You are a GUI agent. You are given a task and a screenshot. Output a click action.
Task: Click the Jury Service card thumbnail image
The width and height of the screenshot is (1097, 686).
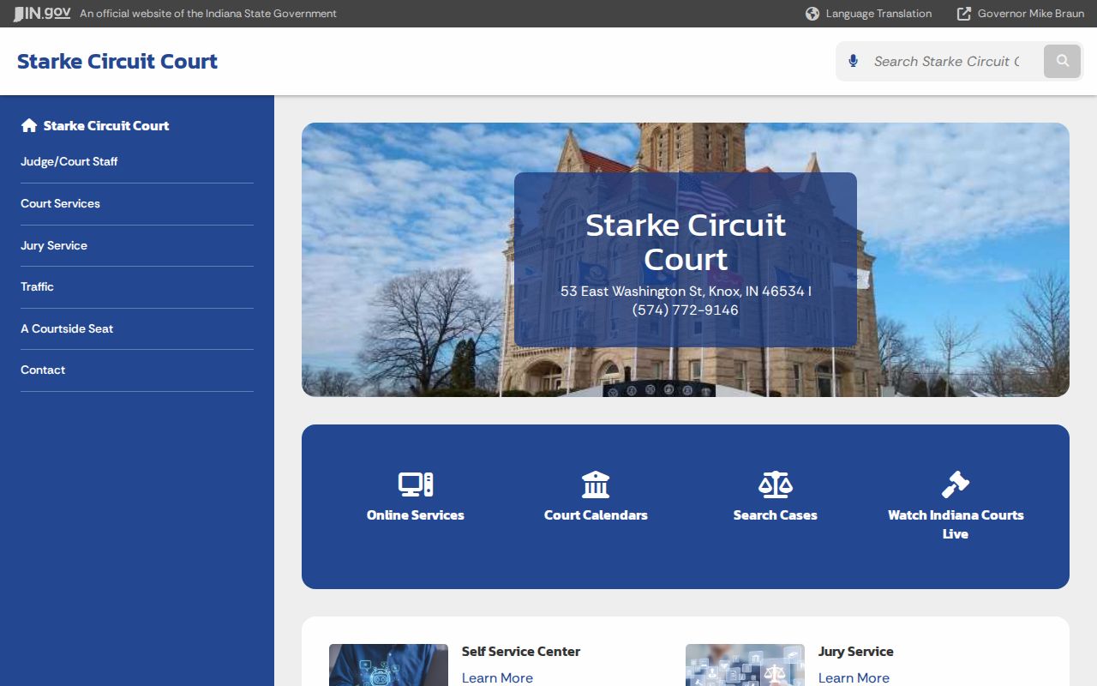point(745,665)
